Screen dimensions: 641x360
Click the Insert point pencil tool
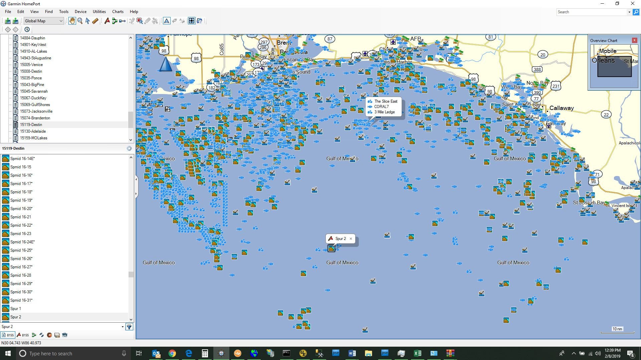(x=132, y=21)
